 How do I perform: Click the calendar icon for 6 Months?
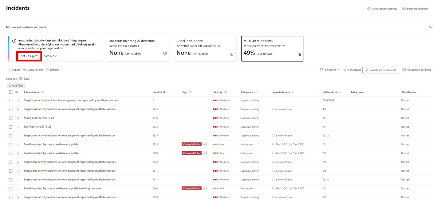pos(322,70)
